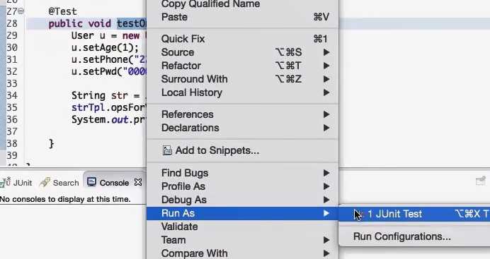Click 'No consoles to display' message
This screenshot has height=259, width=490.
click(65, 199)
